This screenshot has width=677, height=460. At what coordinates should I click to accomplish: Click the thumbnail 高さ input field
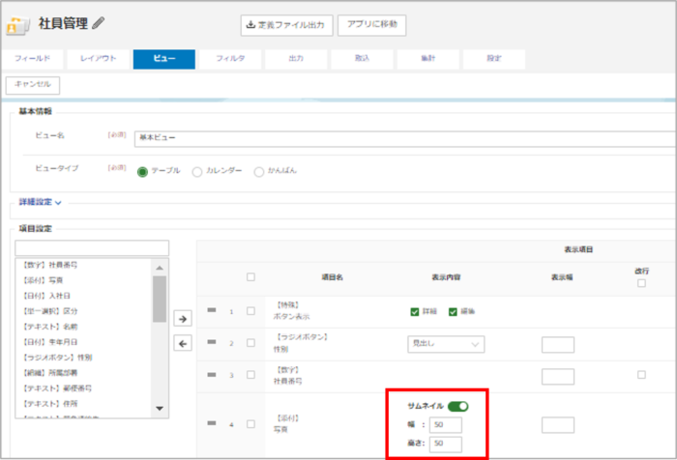(x=446, y=444)
